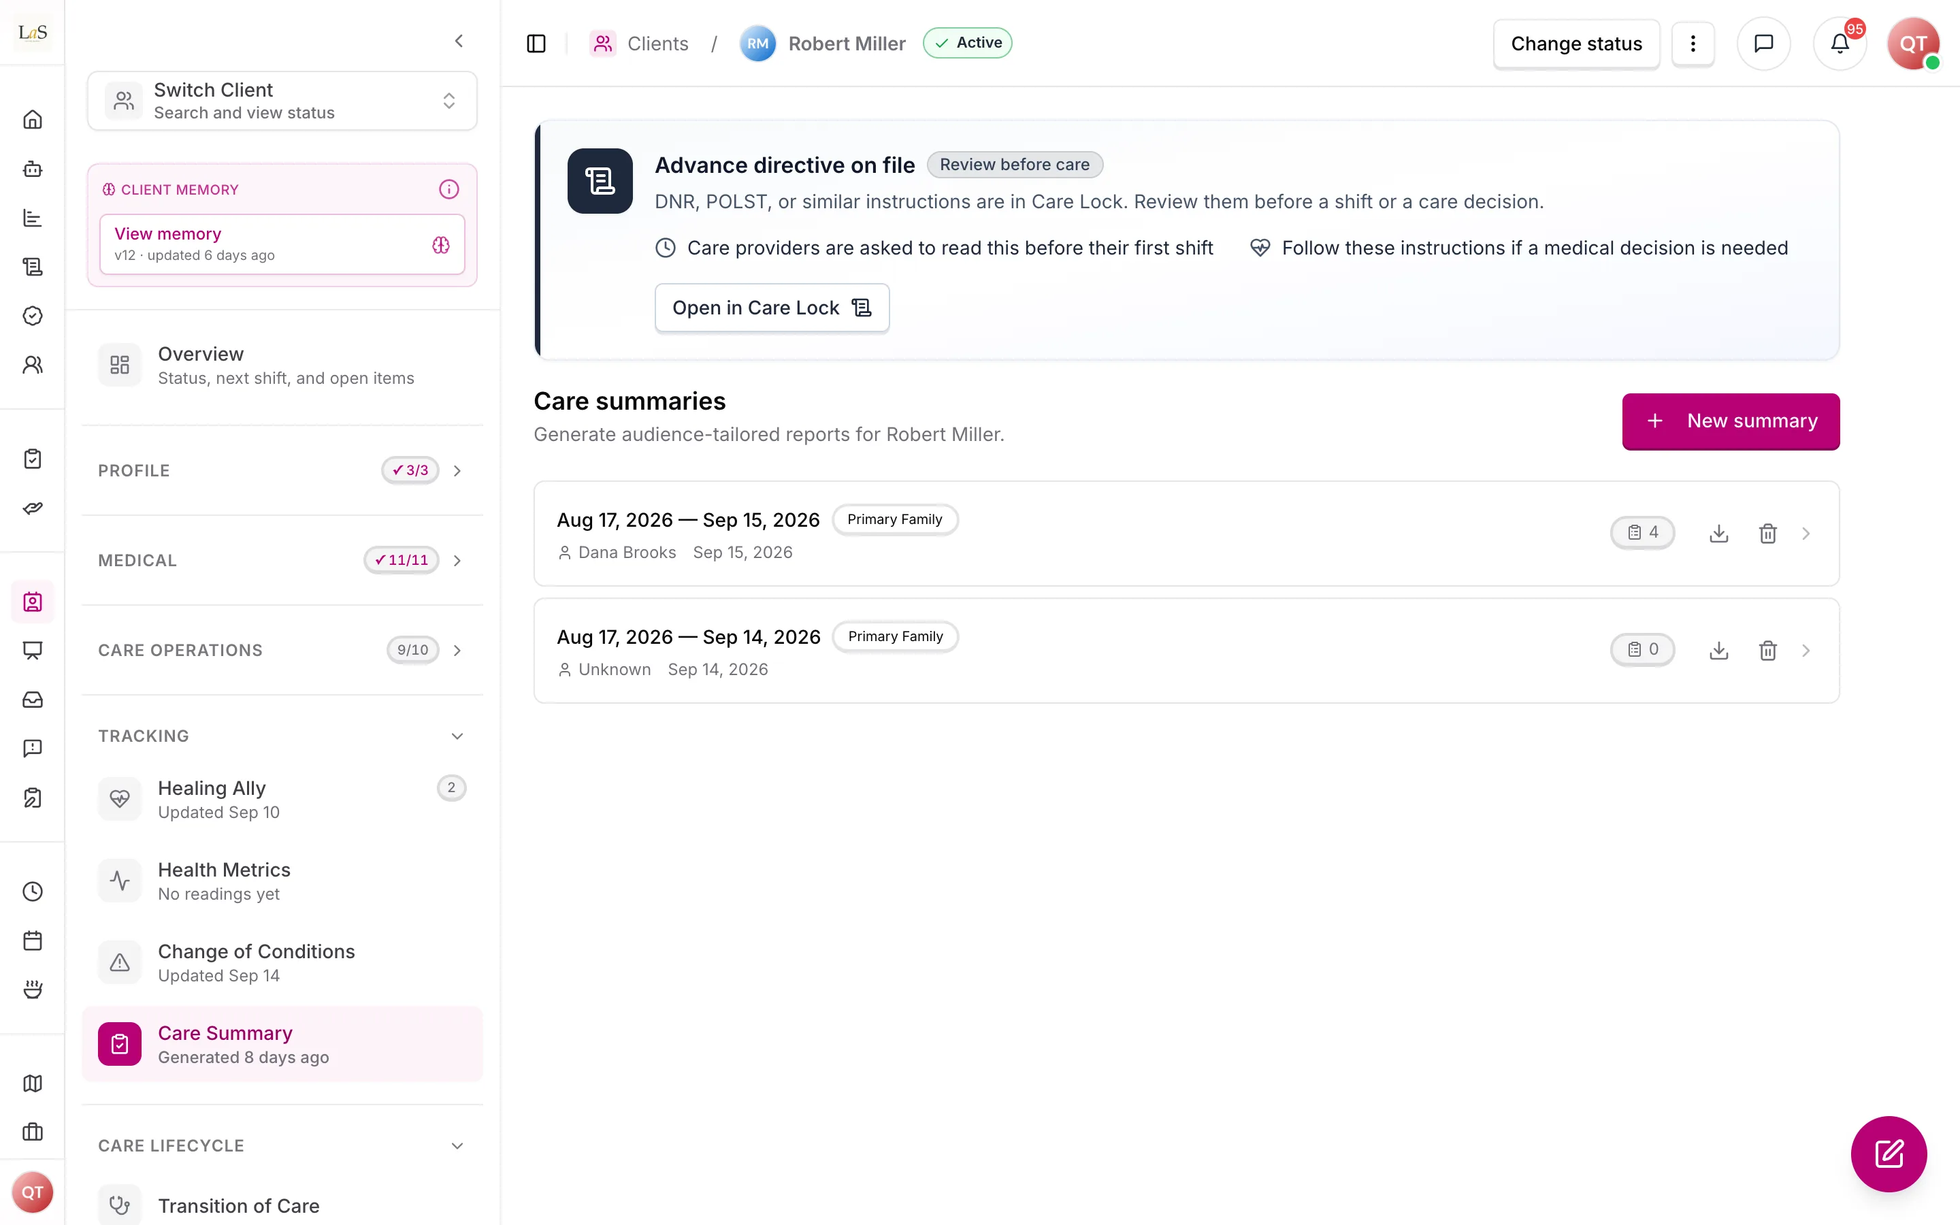Screen dimensions: 1960x1225
Task: Open the notifications bell
Action: pyautogui.click(x=1840, y=44)
